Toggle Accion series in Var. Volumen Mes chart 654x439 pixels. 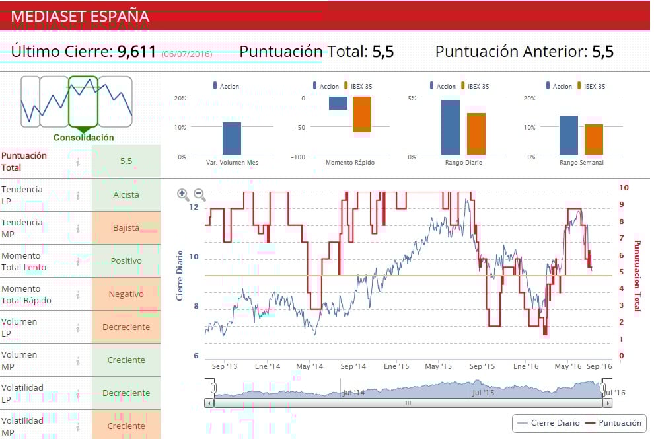227,86
